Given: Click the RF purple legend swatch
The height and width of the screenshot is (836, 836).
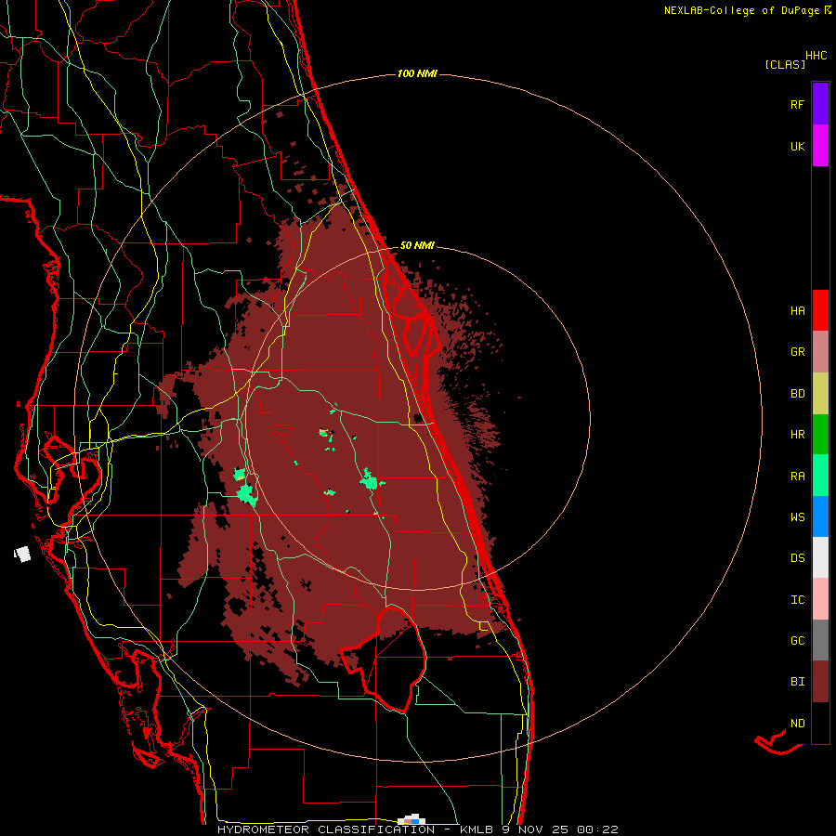Looking at the screenshot, I should click(820, 104).
